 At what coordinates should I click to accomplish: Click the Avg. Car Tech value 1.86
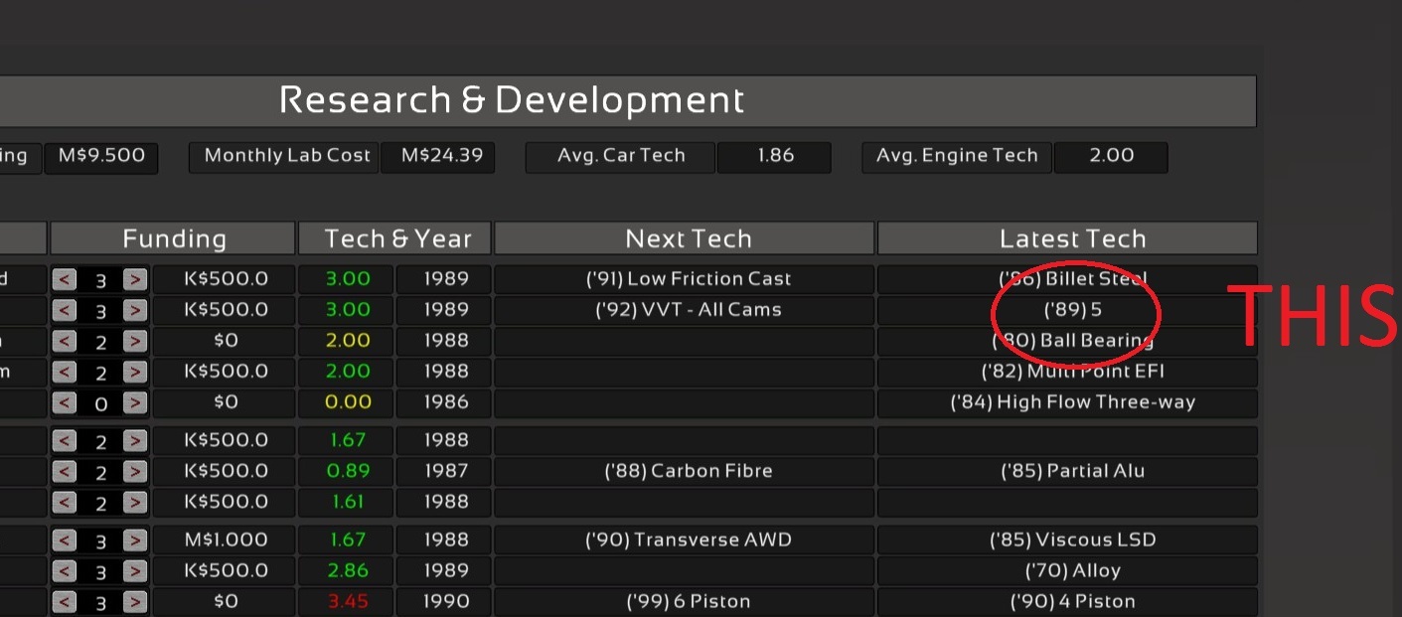(775, 156)
